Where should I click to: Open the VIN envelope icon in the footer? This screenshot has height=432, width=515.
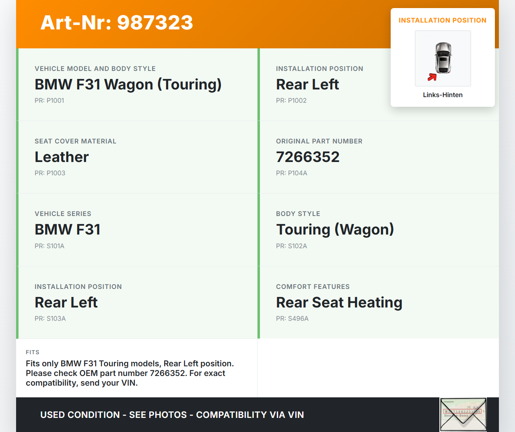coord(463,415)
